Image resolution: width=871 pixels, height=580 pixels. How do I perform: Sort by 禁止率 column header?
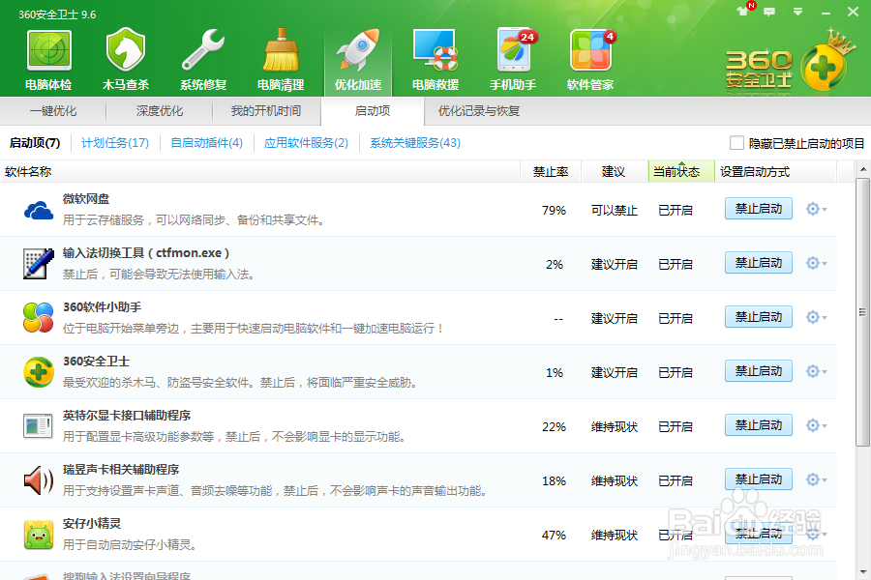pyautogui.click(x=551, y=171)
